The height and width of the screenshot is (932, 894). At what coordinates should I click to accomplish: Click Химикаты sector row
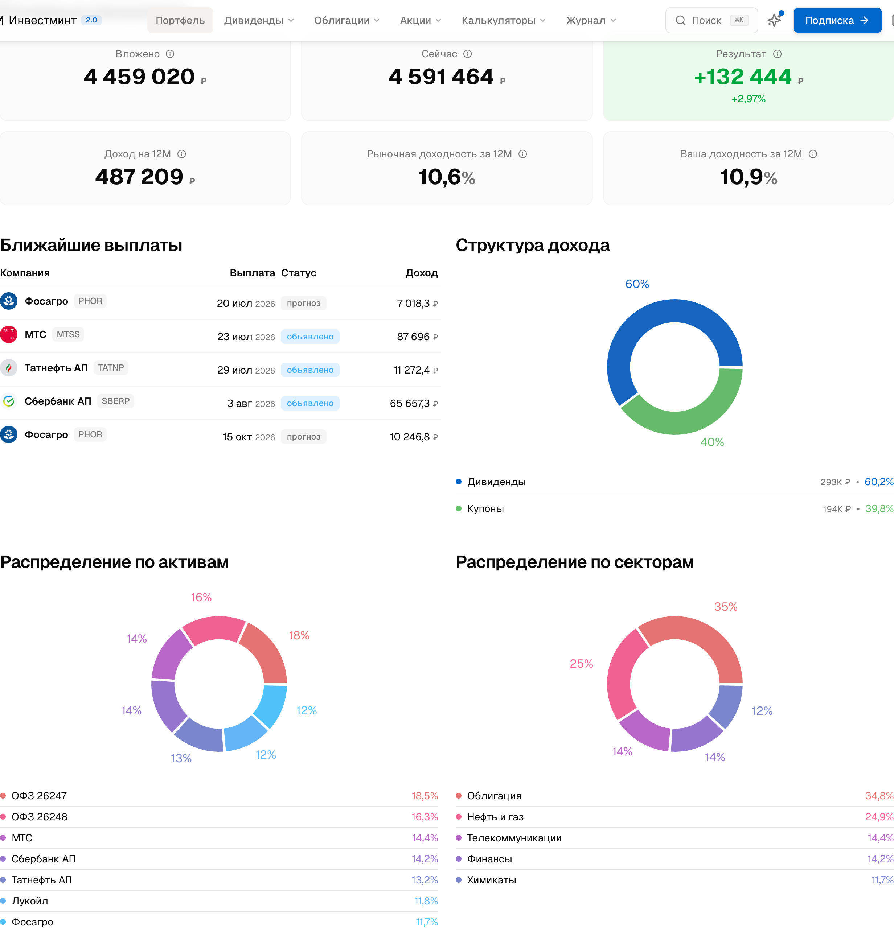[674, 880]
